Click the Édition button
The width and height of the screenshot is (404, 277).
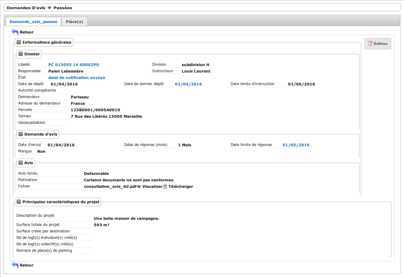(378, 44)
